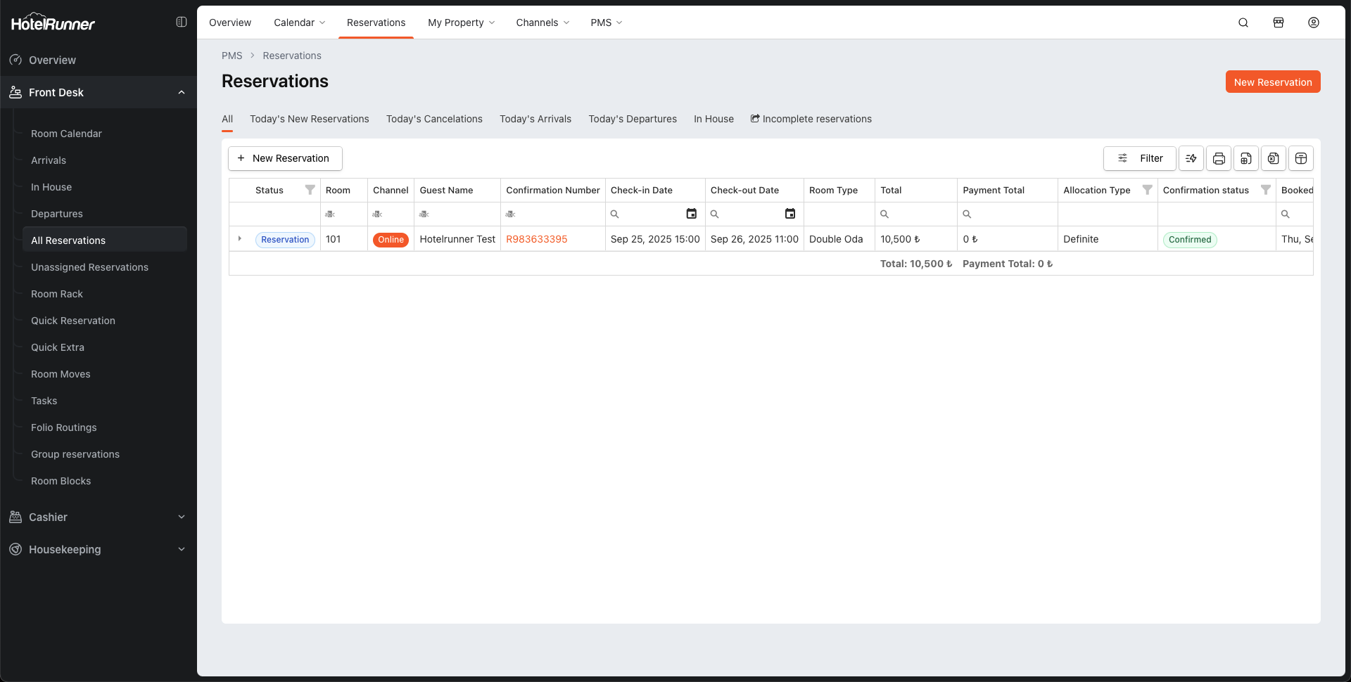The width and height of the screenshot is (1351, 682).
Task: Click the lightning quick actions icon
Action: point(1191,158)
